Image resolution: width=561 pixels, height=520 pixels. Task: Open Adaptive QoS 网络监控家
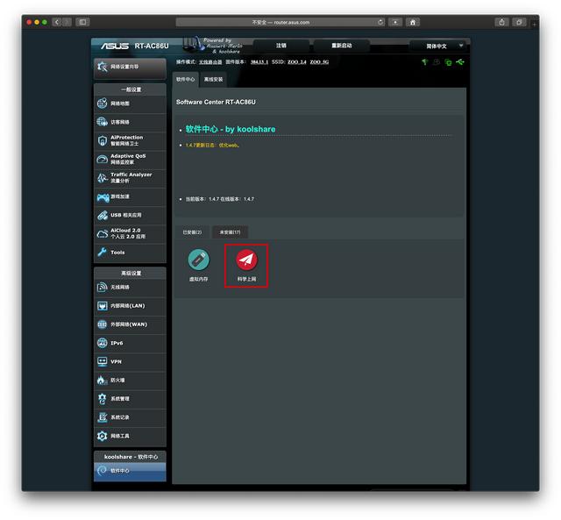tap(131, 160)
